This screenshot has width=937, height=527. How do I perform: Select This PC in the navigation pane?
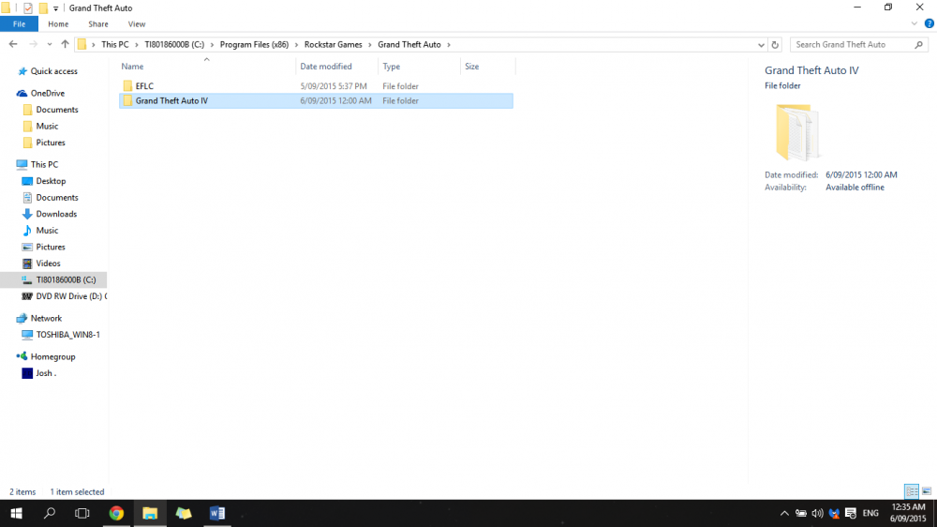click(x=44, y=164)
